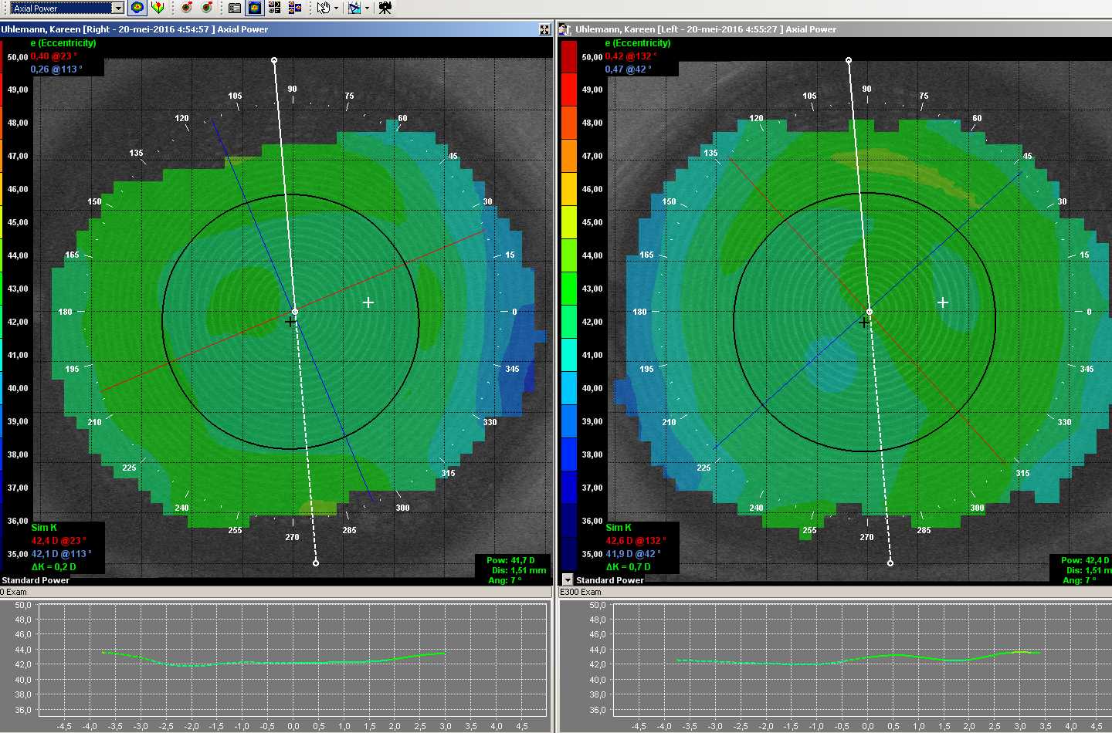Image resolution: width=1112 pixels, height=733 pixels.
Task: Click the video camera capture icon
Action: (385, 8)
